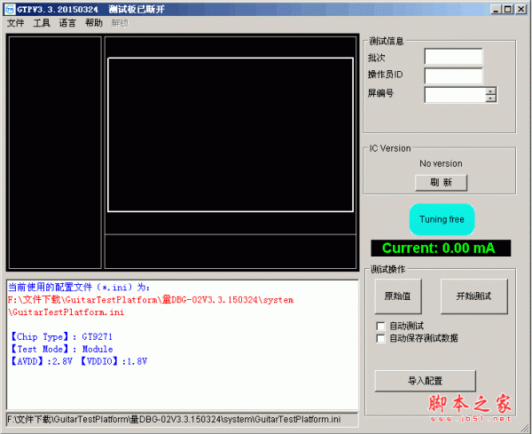
Task: Start testing with 开始测试 button
Action: pyautogui.click(x=474, y=296)
